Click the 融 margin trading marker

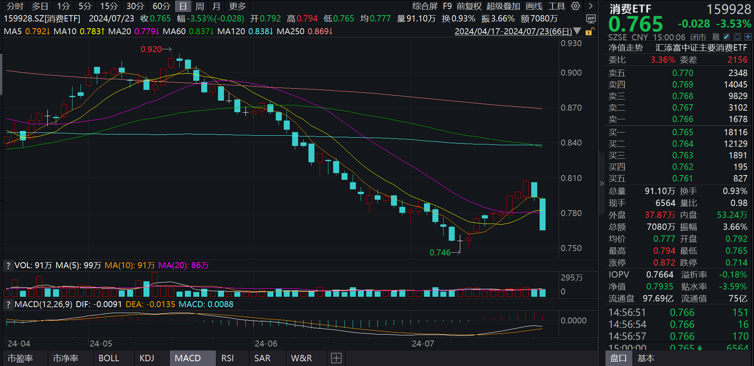(716, 36)
